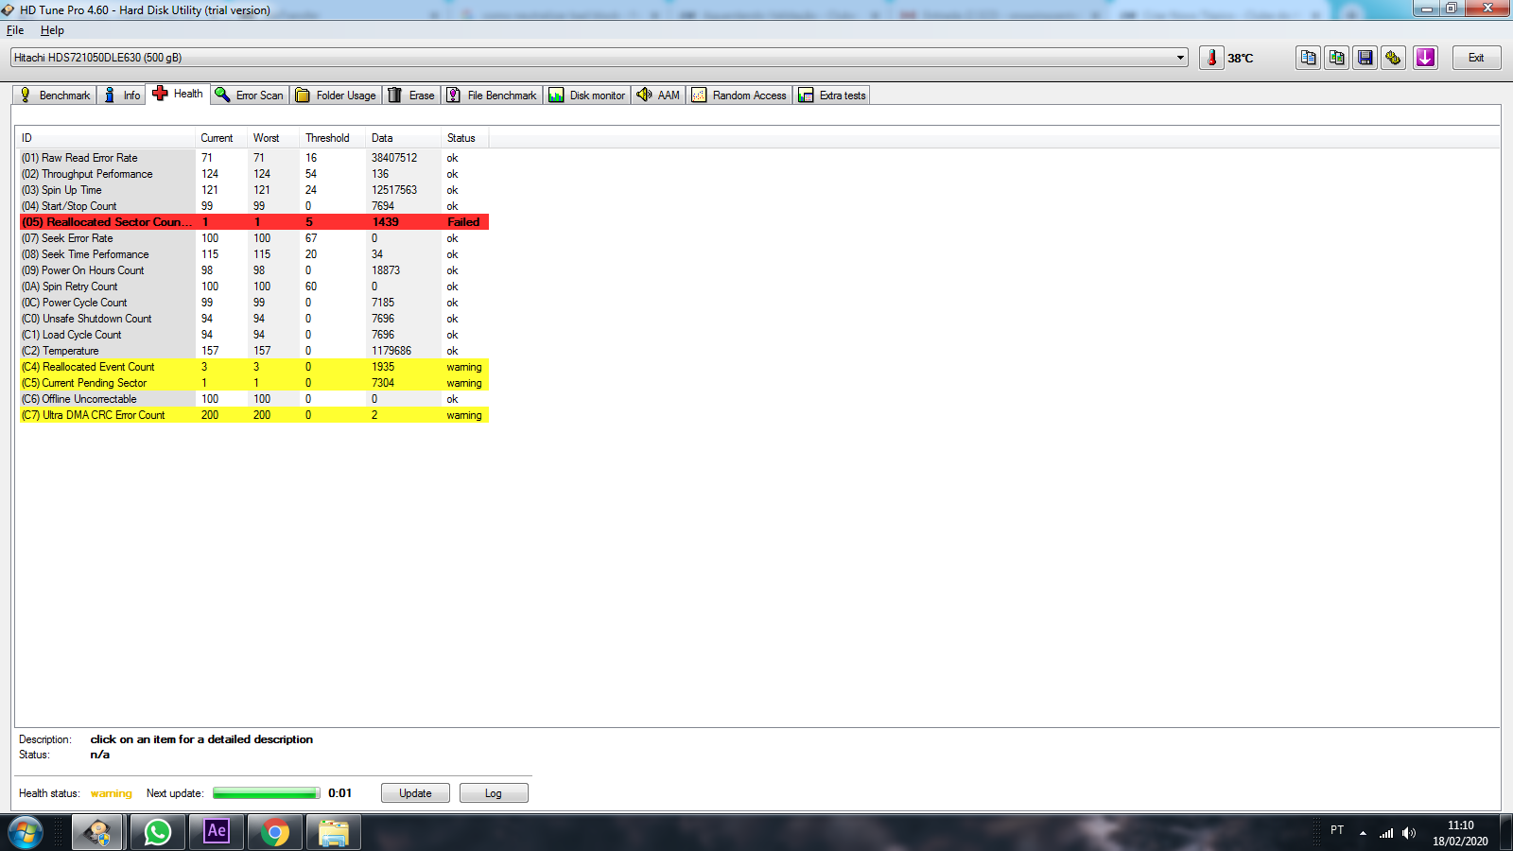Click the volume speaker tray icon

pyautogui.click(x=1409, y=832)
